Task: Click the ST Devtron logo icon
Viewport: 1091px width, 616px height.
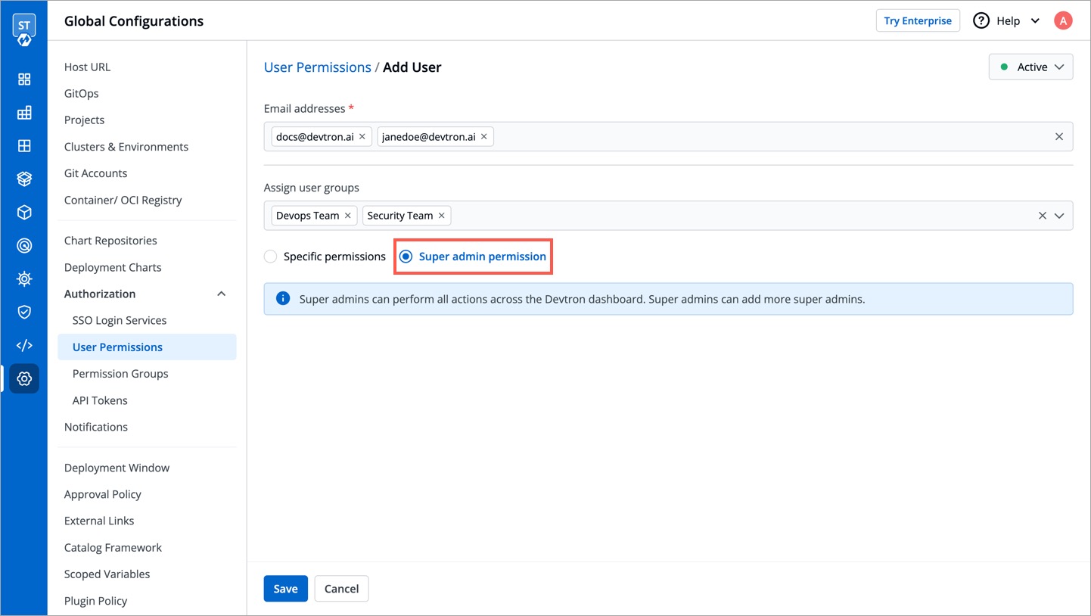Action: click(23, 30)
